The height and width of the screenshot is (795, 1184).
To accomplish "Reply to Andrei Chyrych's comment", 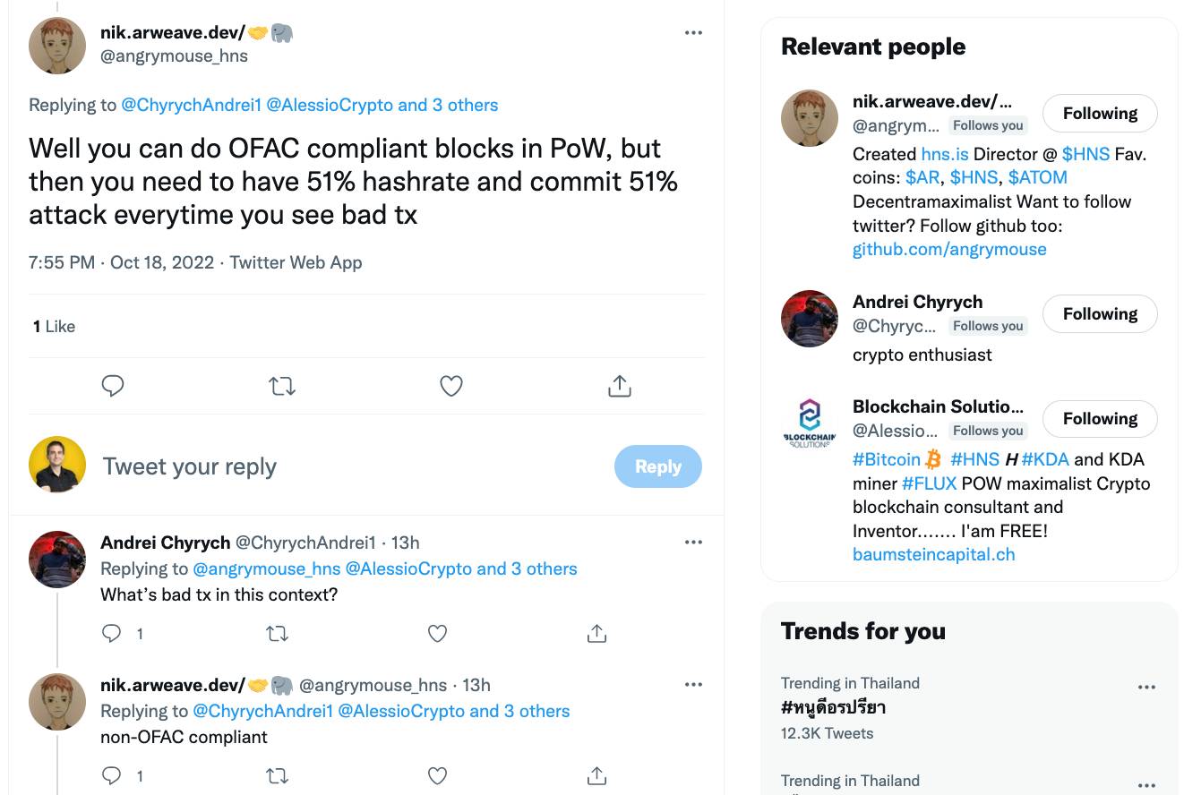I will click(x=112, y=634).
